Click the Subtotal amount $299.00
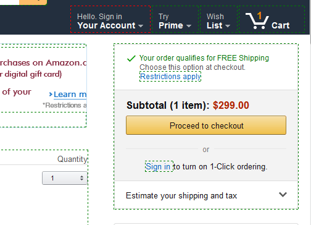 coord(231,105)
